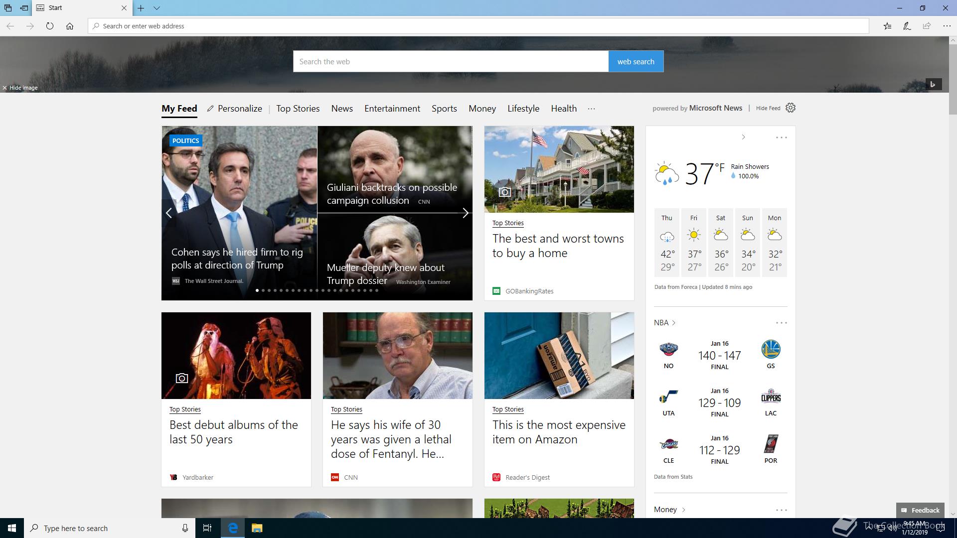Expand the Money section chevron

[683, 510]
